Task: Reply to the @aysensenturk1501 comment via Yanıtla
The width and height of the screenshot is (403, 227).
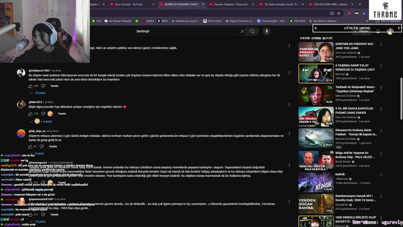Action: coord(54,215)
